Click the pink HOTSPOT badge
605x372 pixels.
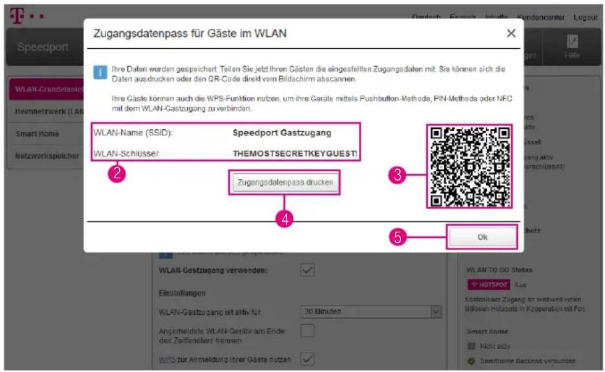click(490, 285)
